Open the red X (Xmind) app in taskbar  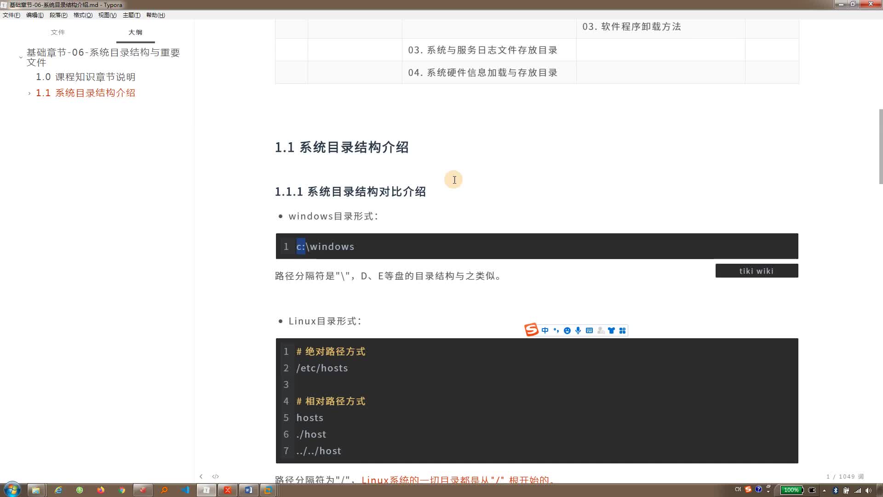click(x=228, y=490)
